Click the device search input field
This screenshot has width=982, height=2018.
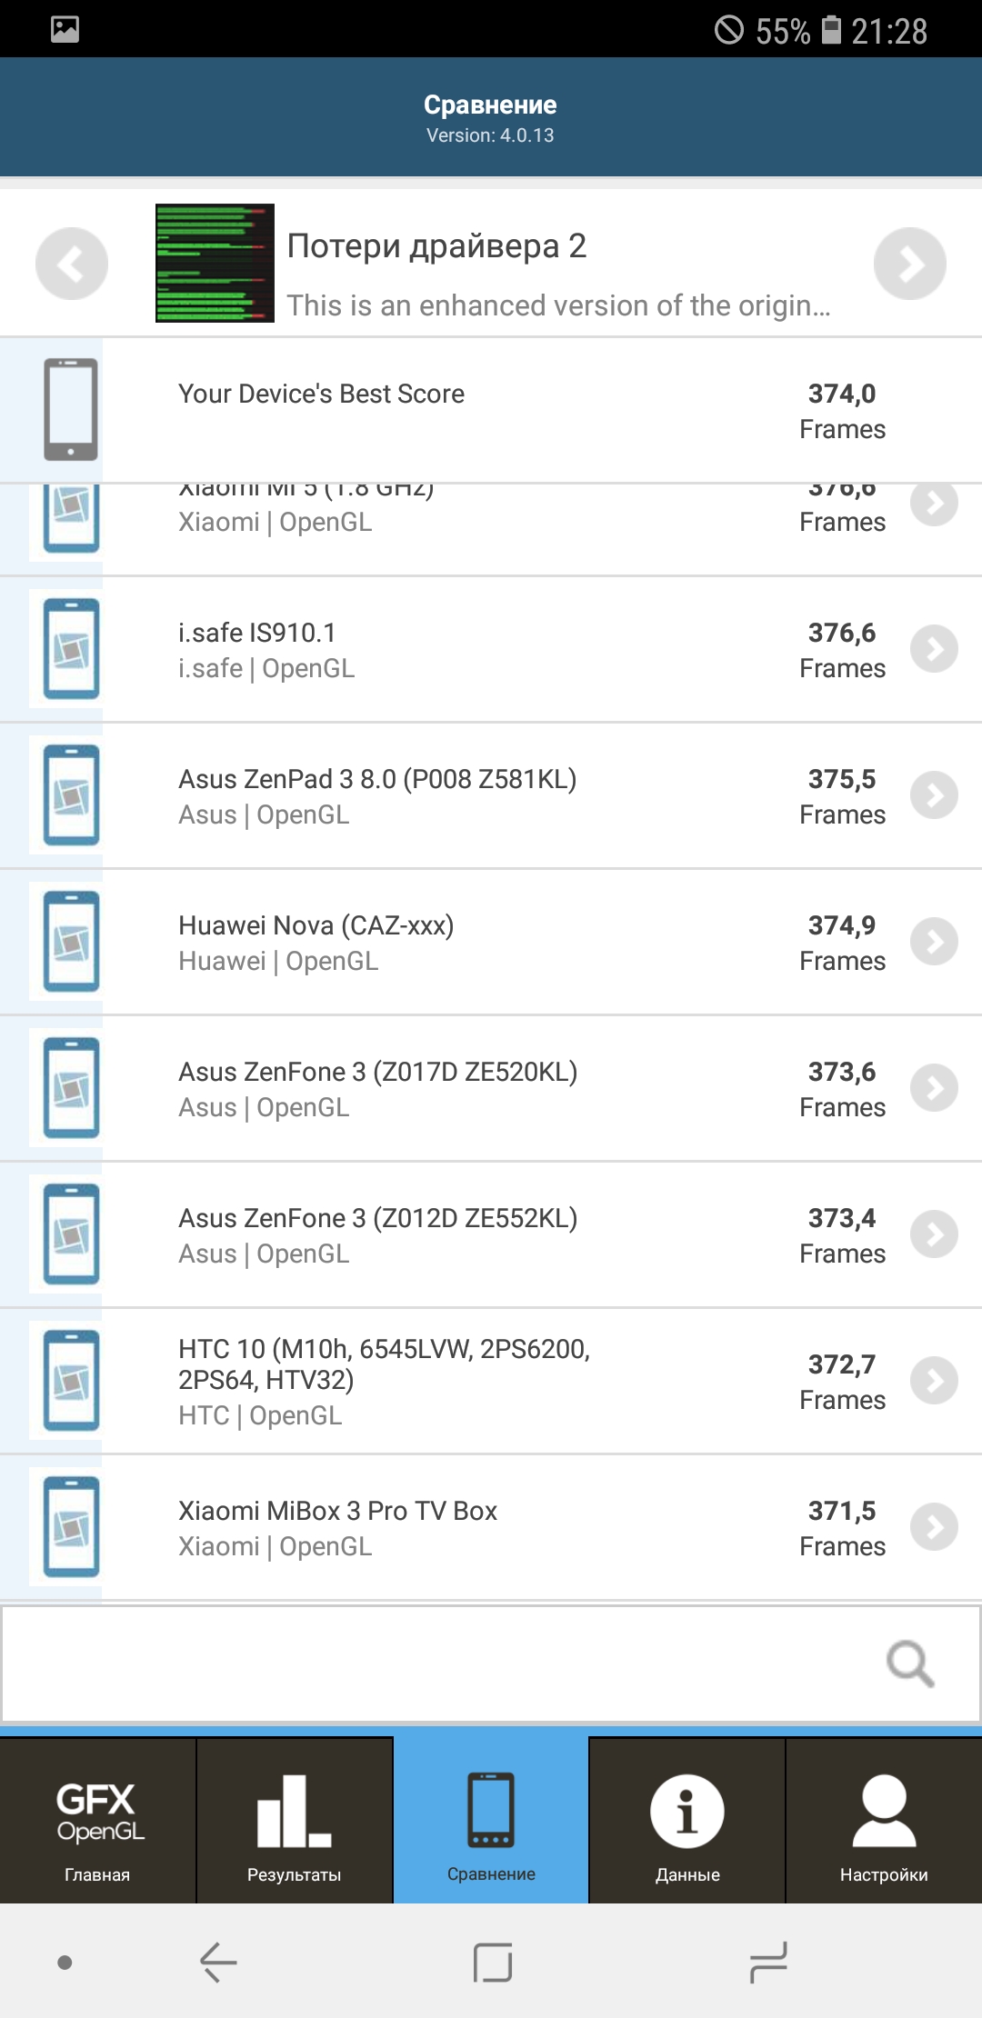pos(436,1663)
